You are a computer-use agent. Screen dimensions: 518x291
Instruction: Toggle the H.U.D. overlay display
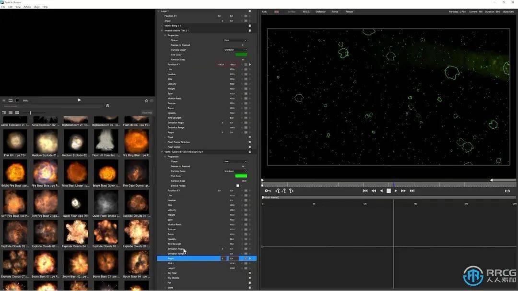306,11
